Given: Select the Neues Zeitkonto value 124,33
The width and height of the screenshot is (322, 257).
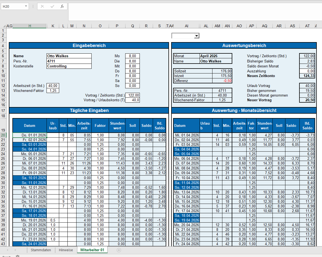Looking at the screenshot, I should [x=307, y=76].
